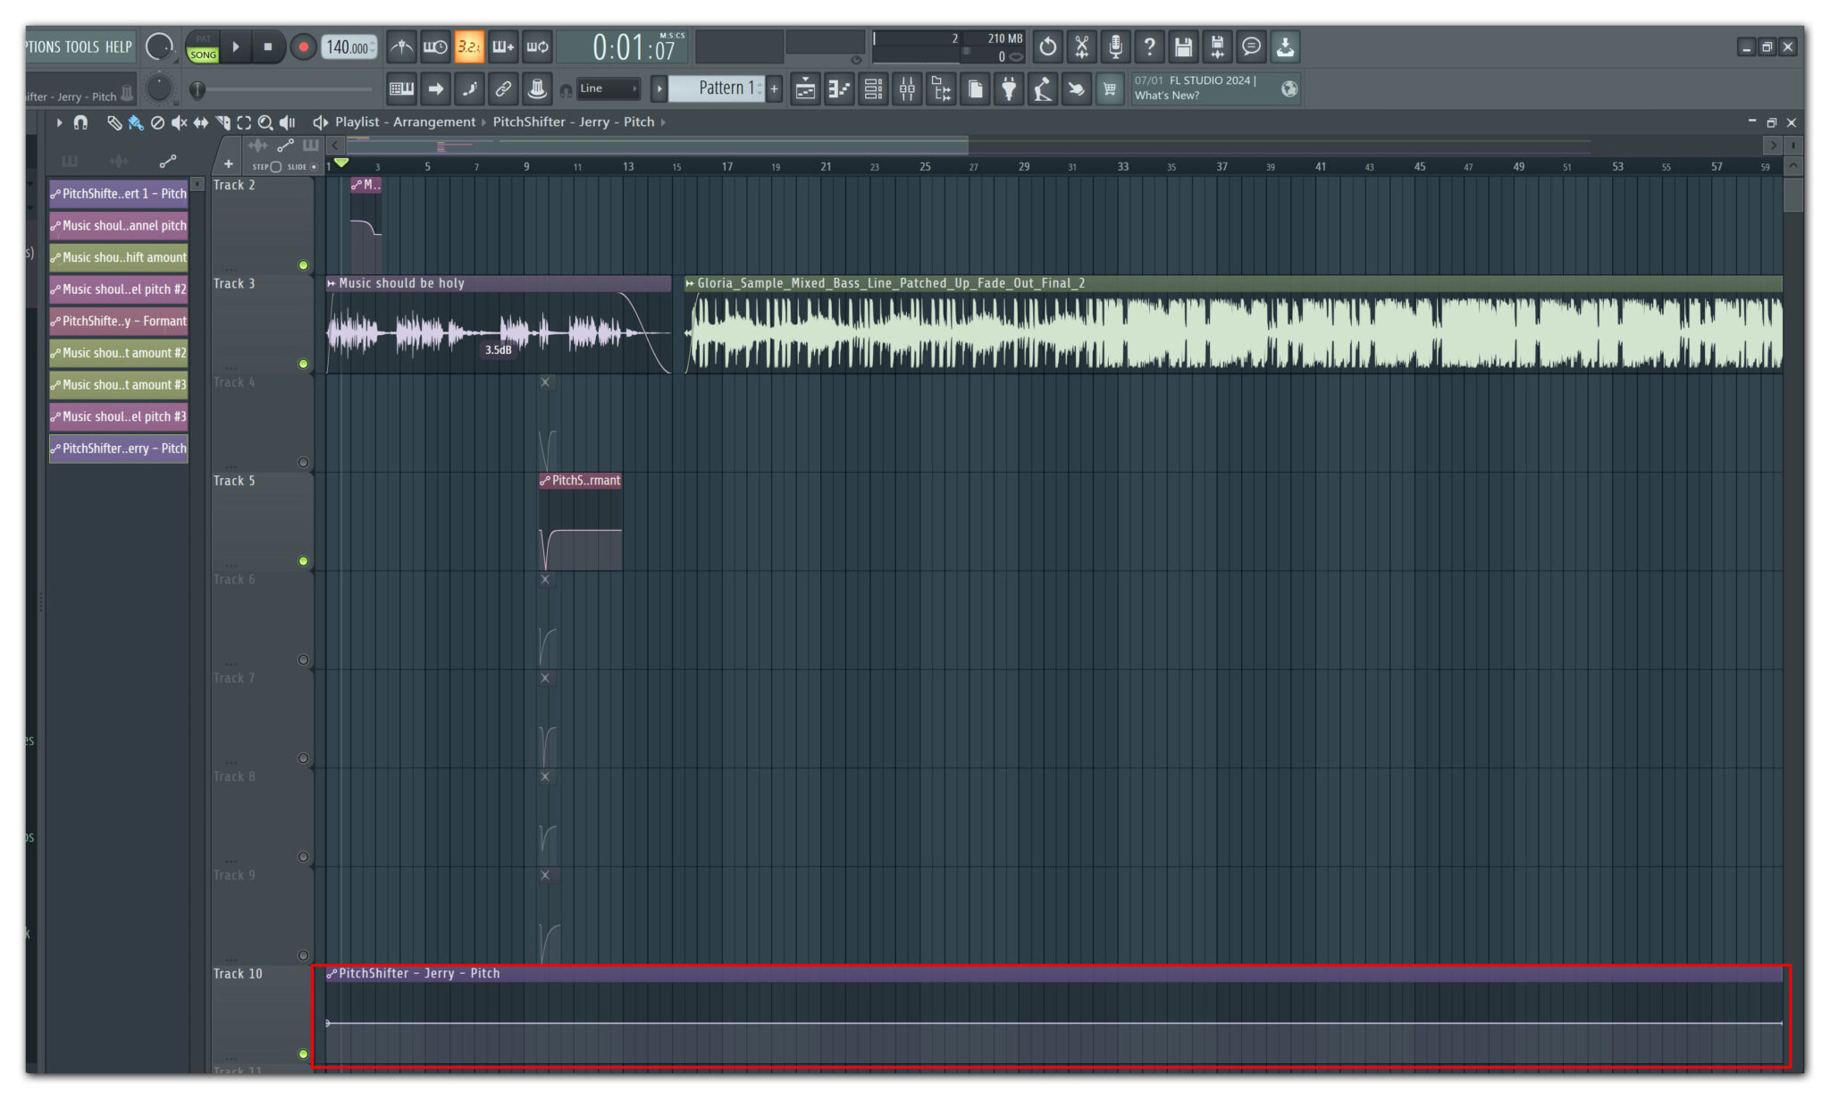Open the Playlist view icon
This screenshot has height=1099, width=1830.
tap(805, 88)
